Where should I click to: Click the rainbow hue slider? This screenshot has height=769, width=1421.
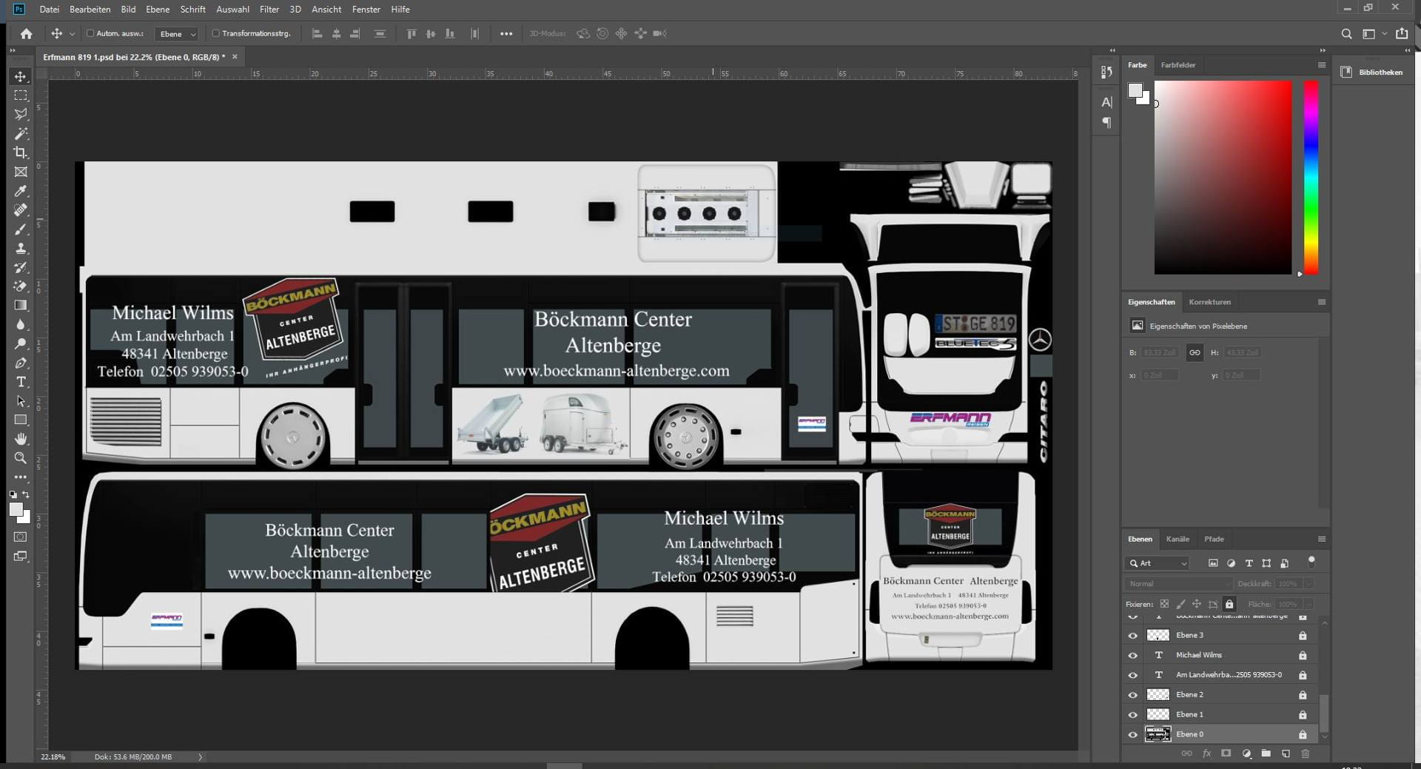(1311, 178)
